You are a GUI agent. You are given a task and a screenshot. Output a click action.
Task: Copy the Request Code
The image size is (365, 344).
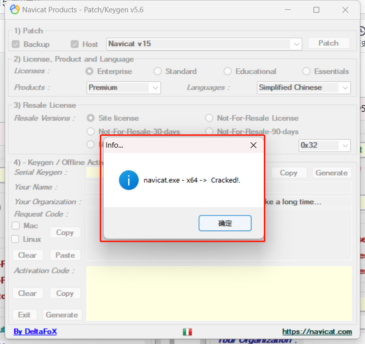65,232
